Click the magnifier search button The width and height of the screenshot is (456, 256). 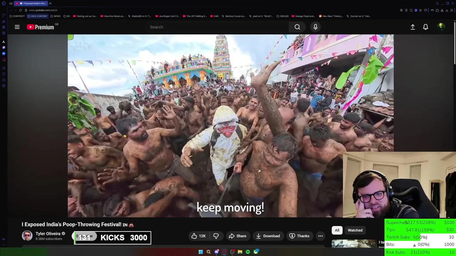pos(297,27)
